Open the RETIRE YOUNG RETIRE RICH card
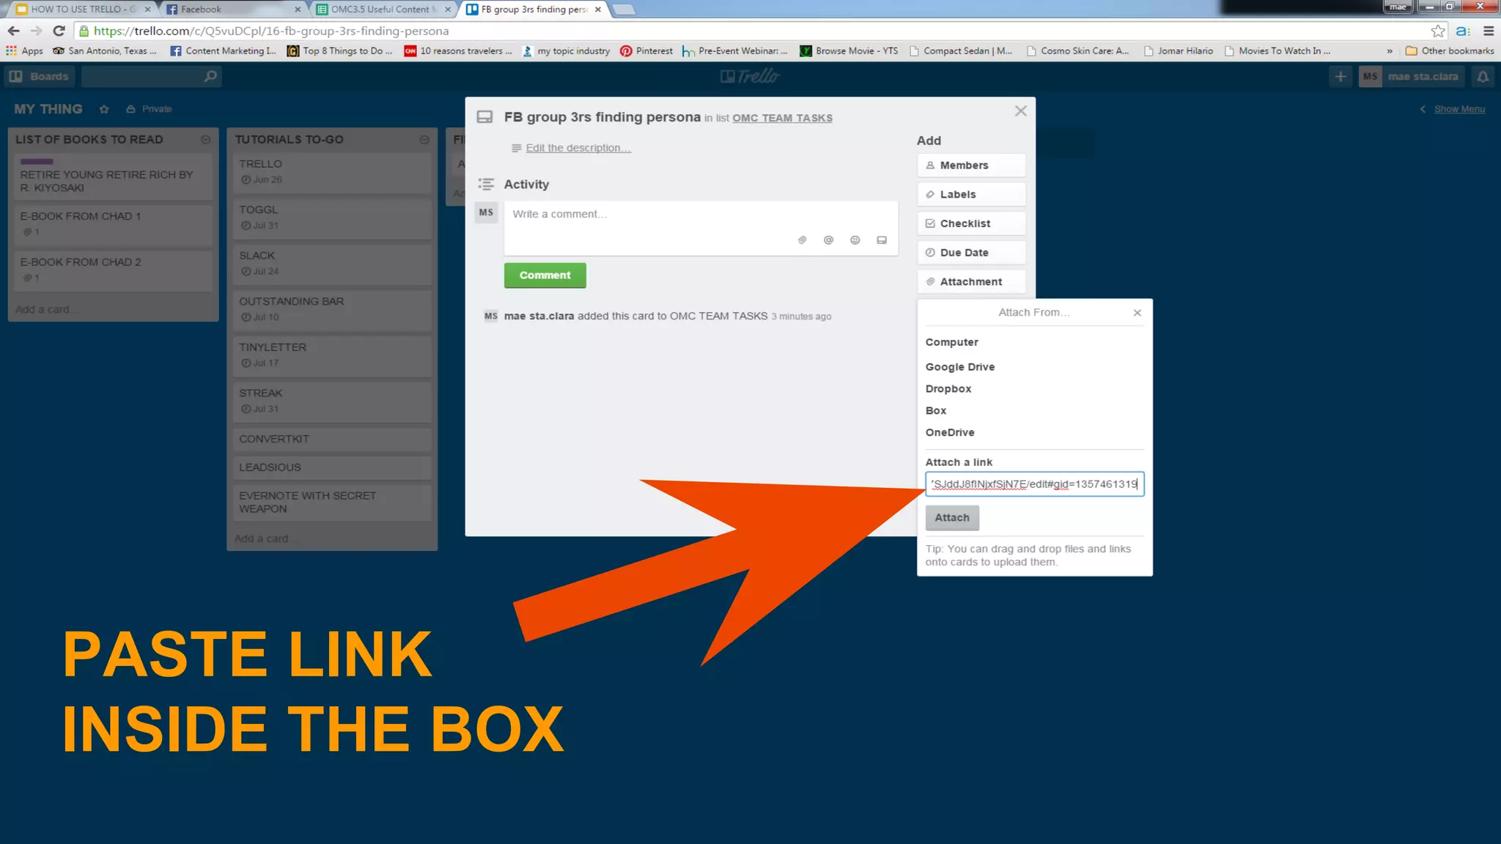Image resolution: width=1501 pixels, height=844 pixels. coord(114,177)
